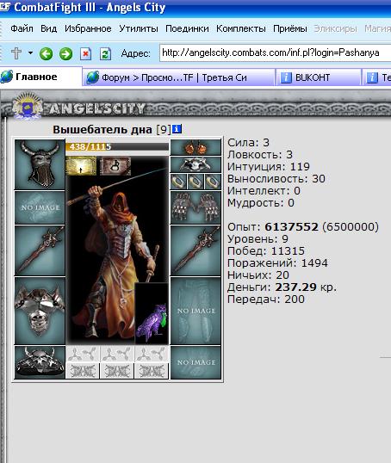Click the character name Вышебатель дна

pyautogui.click(x=102, y=129)
